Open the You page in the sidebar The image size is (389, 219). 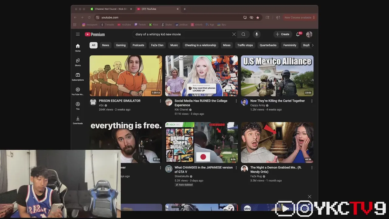(x=78, y=106)
